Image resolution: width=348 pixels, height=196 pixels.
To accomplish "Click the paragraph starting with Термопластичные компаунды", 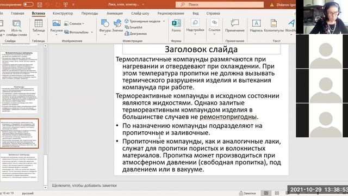I will (195, 73).
